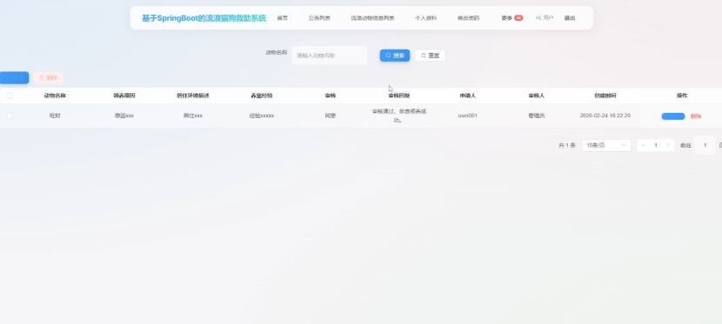Click the 共 1 条 total count text
The width and height of the screenshot is (722, 324).
567,145
